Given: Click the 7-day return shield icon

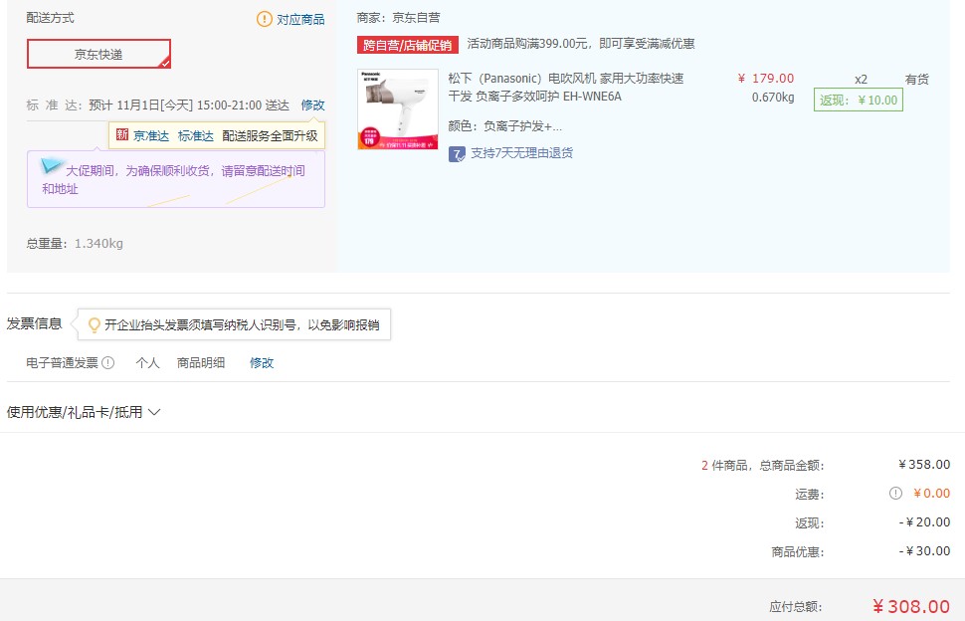Looking at the screenshot, I should tap(457, 154).
